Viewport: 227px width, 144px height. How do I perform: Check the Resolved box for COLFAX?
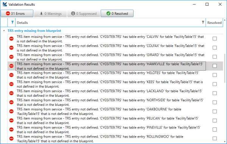(x=215, y=48)
